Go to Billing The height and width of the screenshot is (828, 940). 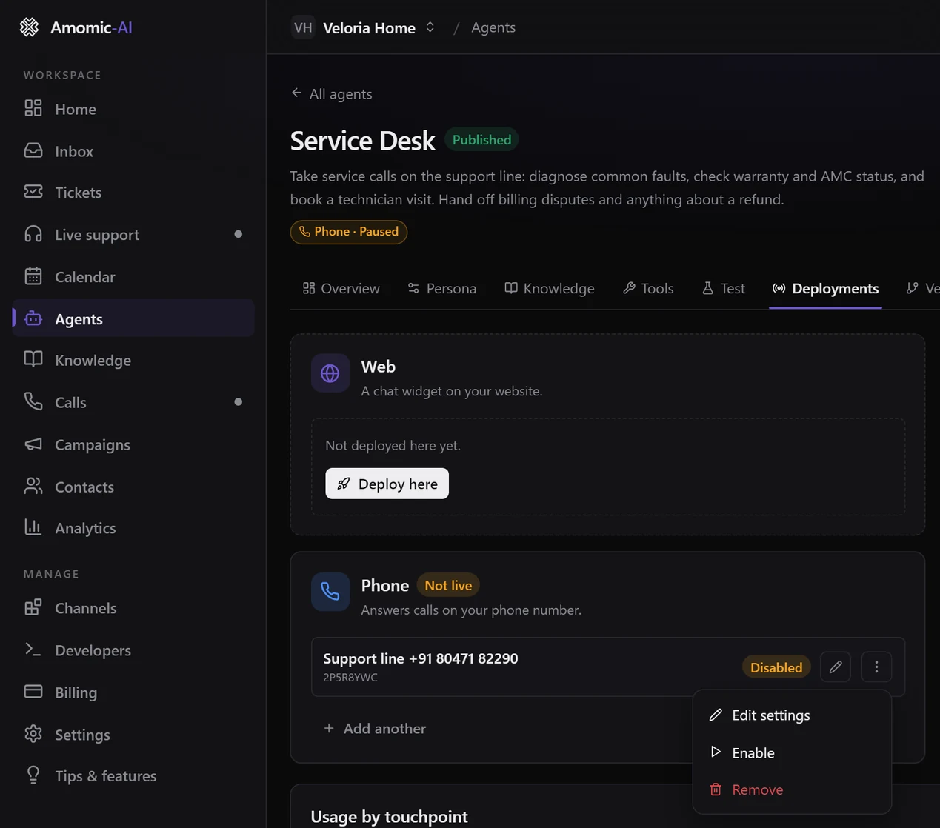133,692
